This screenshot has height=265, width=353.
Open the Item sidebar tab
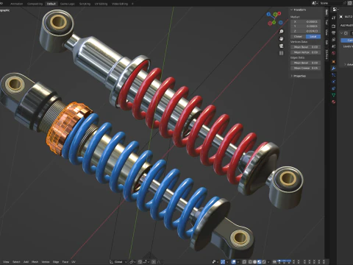click(327, 13)
